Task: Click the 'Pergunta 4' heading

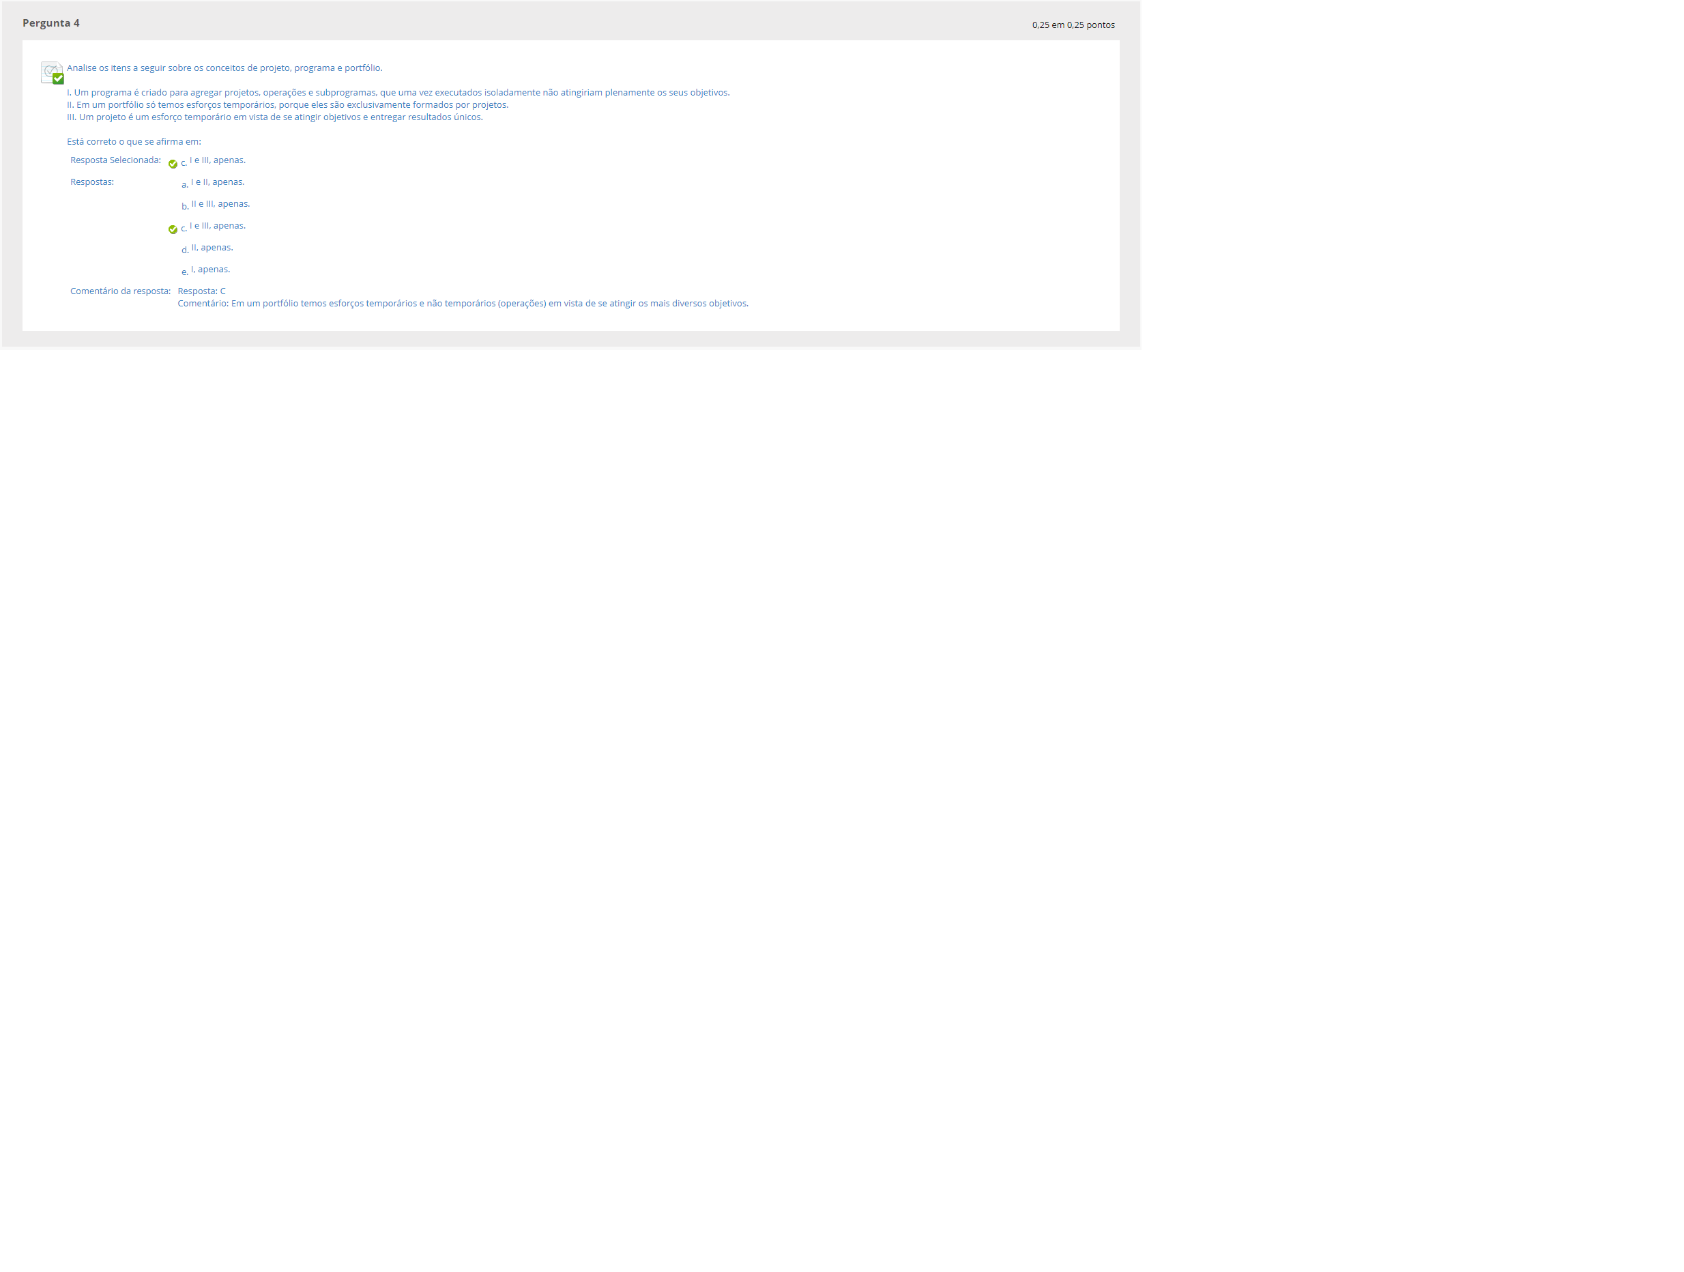Action: click(51, 23)
